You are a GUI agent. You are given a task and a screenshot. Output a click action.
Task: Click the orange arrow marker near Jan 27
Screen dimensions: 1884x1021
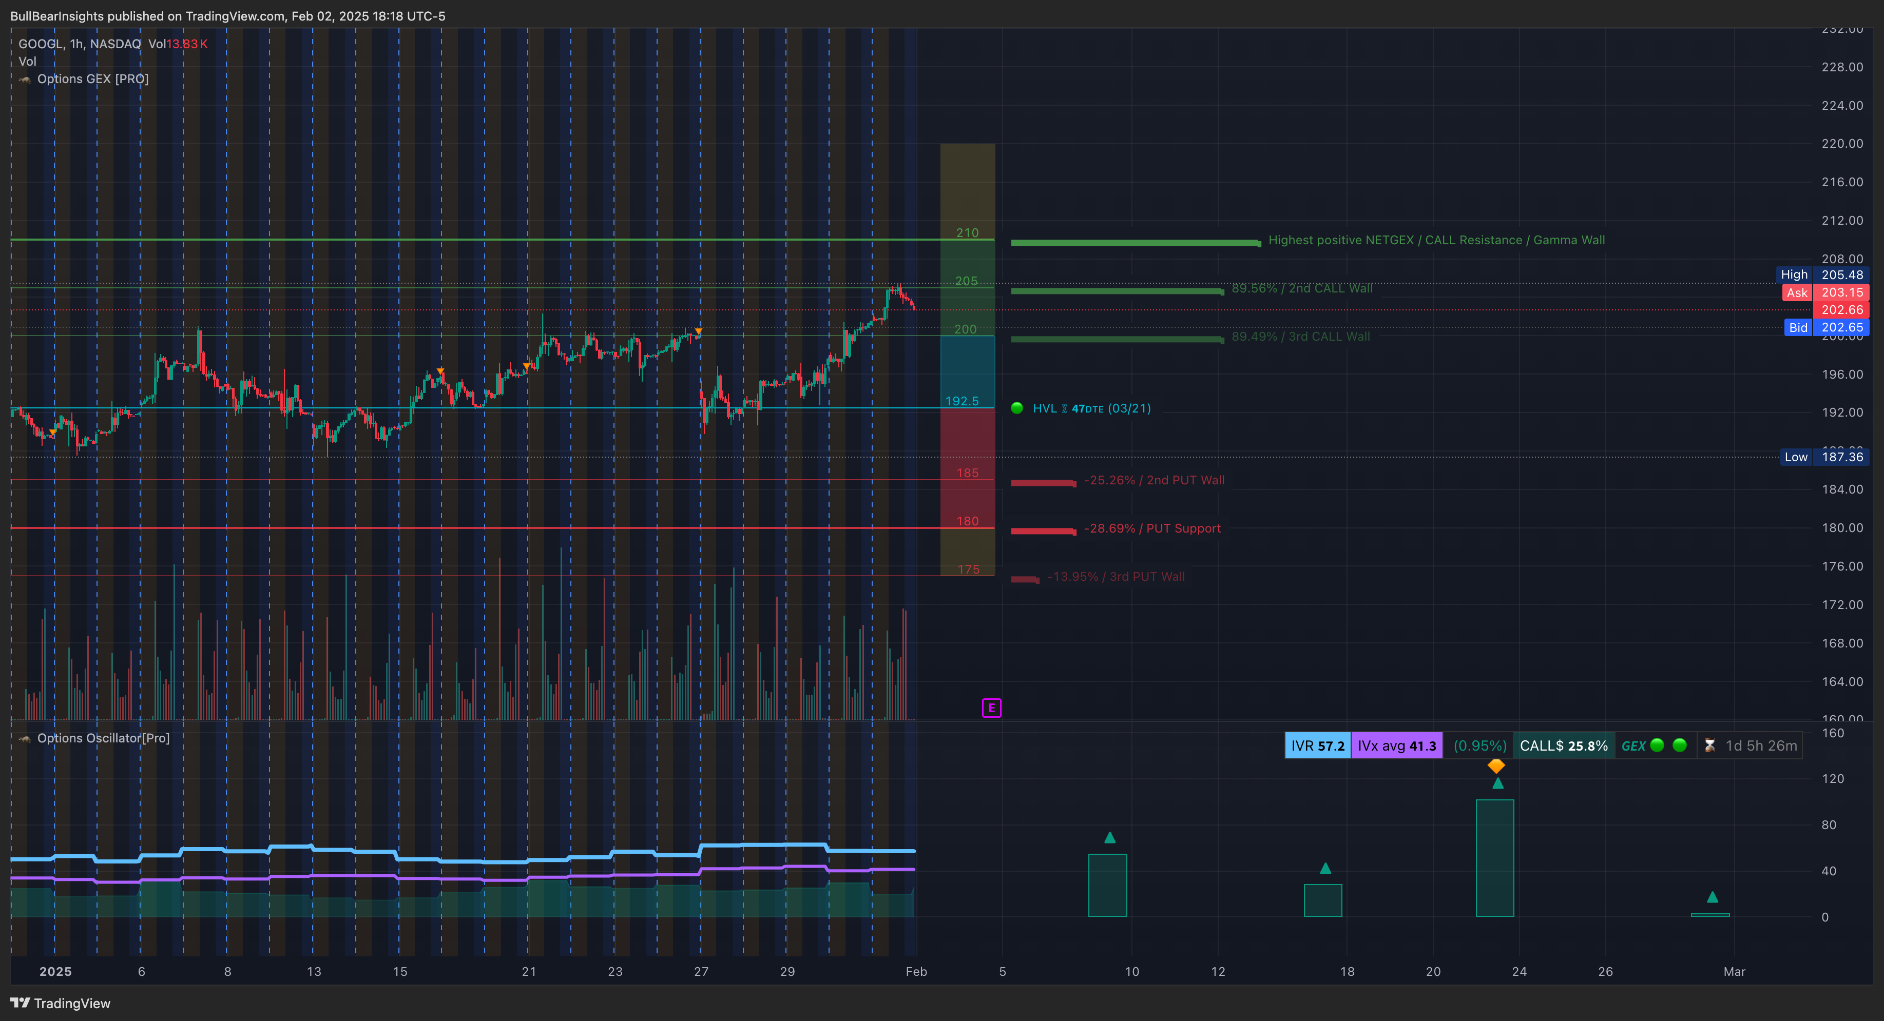point(699,332)
